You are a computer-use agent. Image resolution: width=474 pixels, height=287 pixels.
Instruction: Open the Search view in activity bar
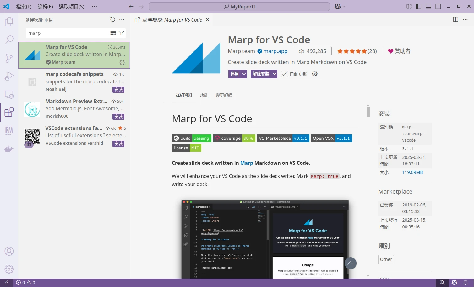coord(9,40)
